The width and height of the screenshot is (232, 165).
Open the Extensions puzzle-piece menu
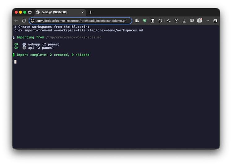(160, 21)
